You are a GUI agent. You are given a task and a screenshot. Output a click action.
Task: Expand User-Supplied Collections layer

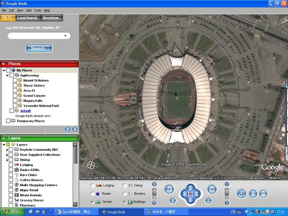click(7, 155)
